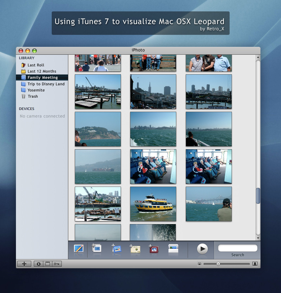Open the Trash in the sidebar
Image resolution: width=281 pixels, height=293 pixels.
tap(42, 96)
